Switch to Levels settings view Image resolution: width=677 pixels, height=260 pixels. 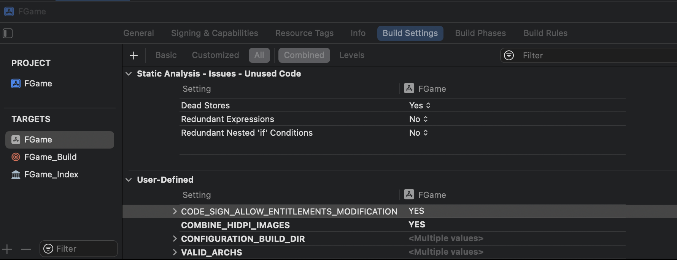tap(352, 55)
